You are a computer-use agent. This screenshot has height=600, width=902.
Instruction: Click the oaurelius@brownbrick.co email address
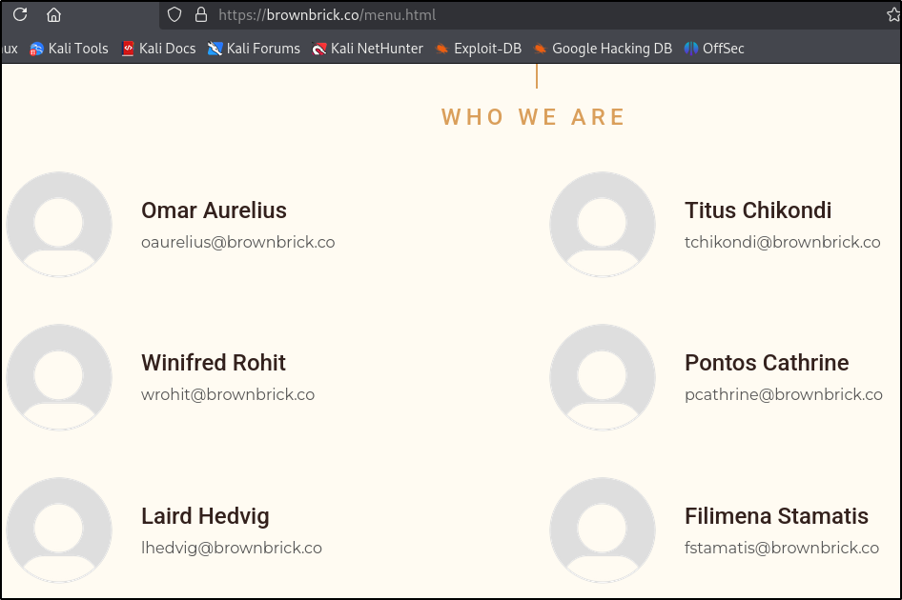[x=237, y=242]
